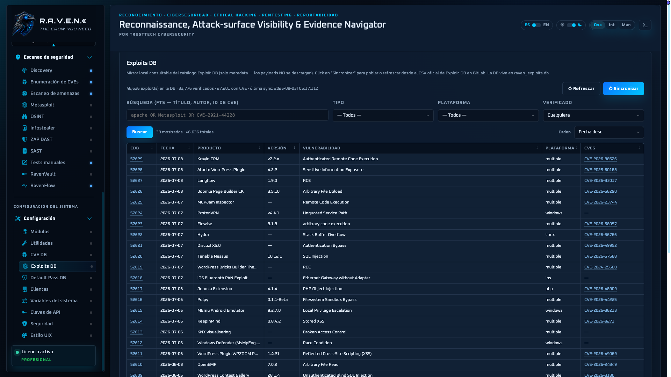Viewport: 671px width, 377px height.
Task: Collapse the Configuración section chevron
Action: click(89, 219)
